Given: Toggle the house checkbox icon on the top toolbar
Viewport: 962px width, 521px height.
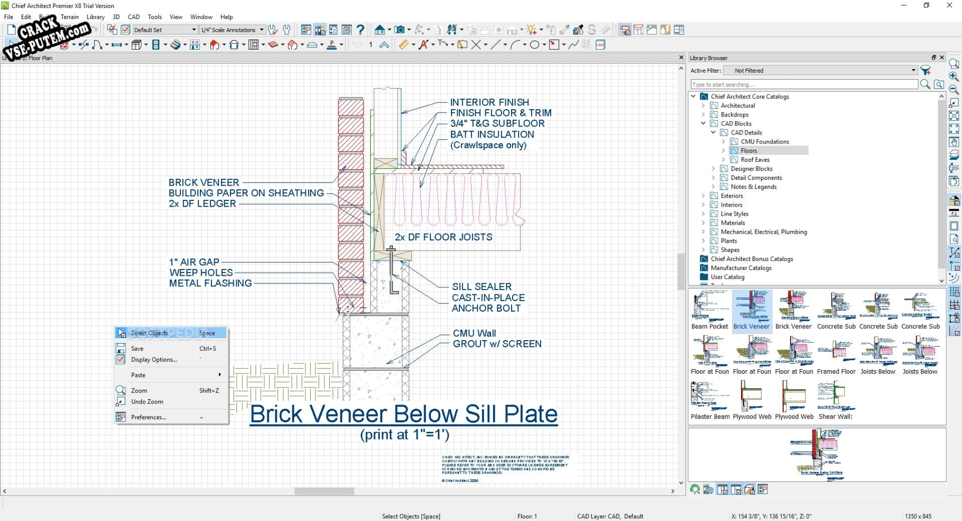Looking at the screenshot, I should point(625,30).
